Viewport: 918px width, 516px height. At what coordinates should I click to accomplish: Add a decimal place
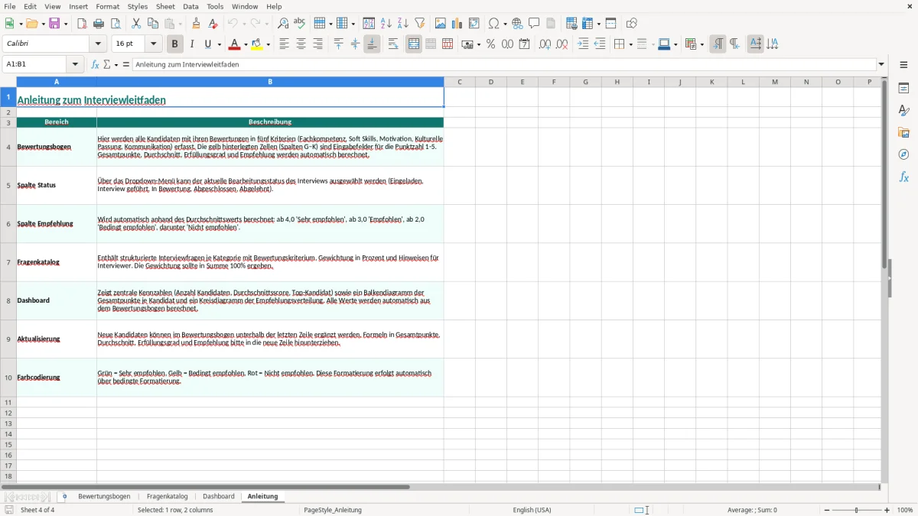click(x=545, y=44)
